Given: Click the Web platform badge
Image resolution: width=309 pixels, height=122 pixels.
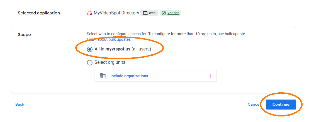Looking at the screenshot, I should (x=149, y=13).
